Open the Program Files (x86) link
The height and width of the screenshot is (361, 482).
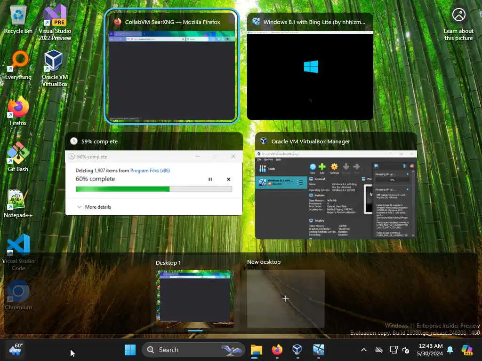tap(150, 170)
